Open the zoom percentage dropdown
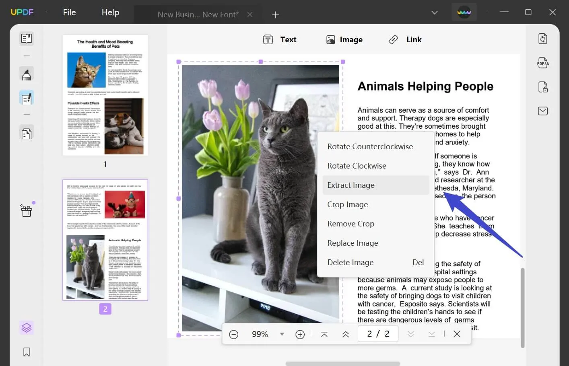This screenshot has height=366, width=569. coord(282,334)
